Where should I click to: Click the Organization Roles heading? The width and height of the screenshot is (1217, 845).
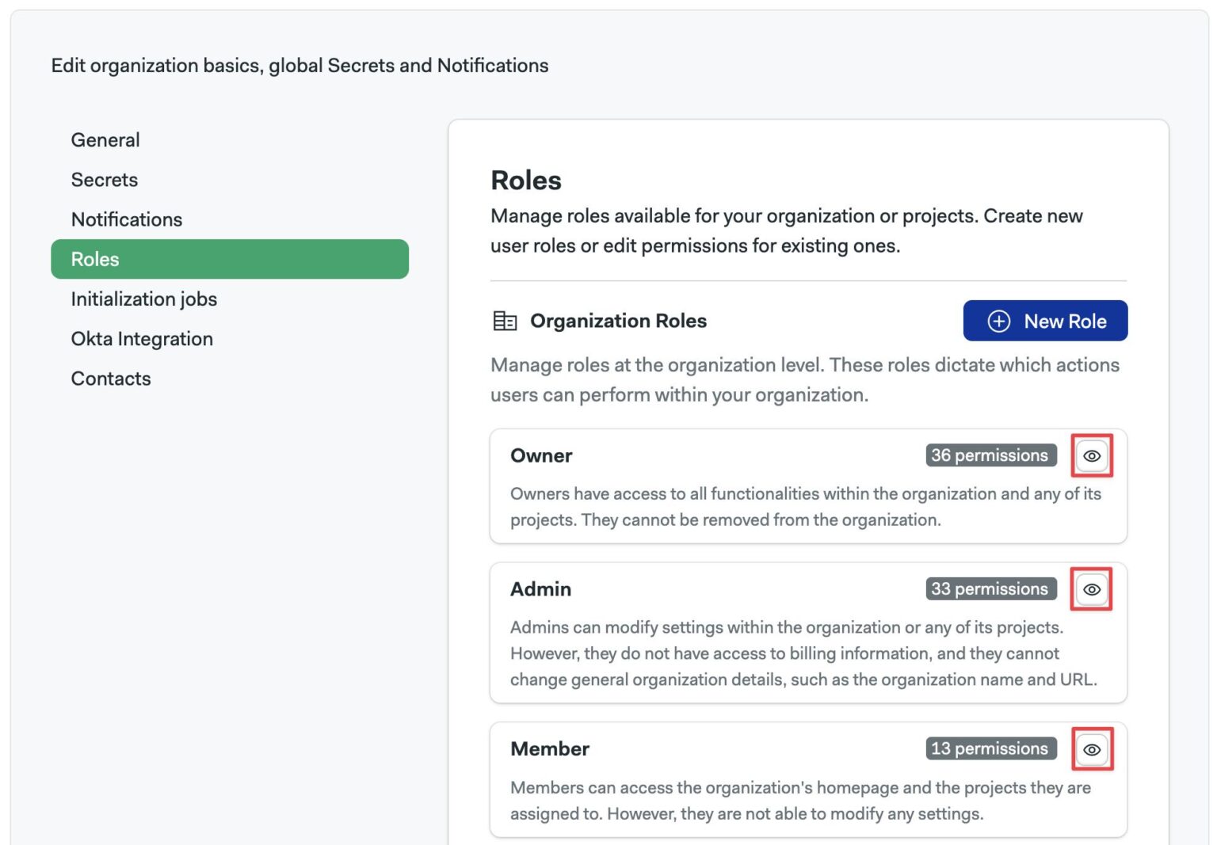(618, 321)
